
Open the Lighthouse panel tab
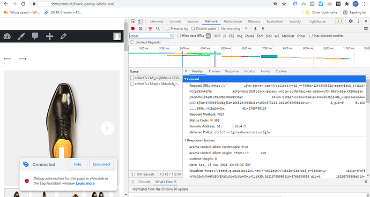pyautogui.click(x=317, y=21)
